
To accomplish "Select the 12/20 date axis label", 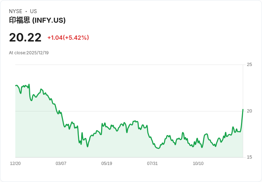I will tap(15, 164).
